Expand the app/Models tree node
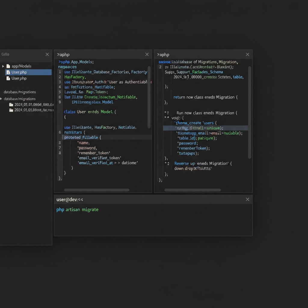Image resolution: width=308 pixels, height=308 pixels. (x=3, y=66)
